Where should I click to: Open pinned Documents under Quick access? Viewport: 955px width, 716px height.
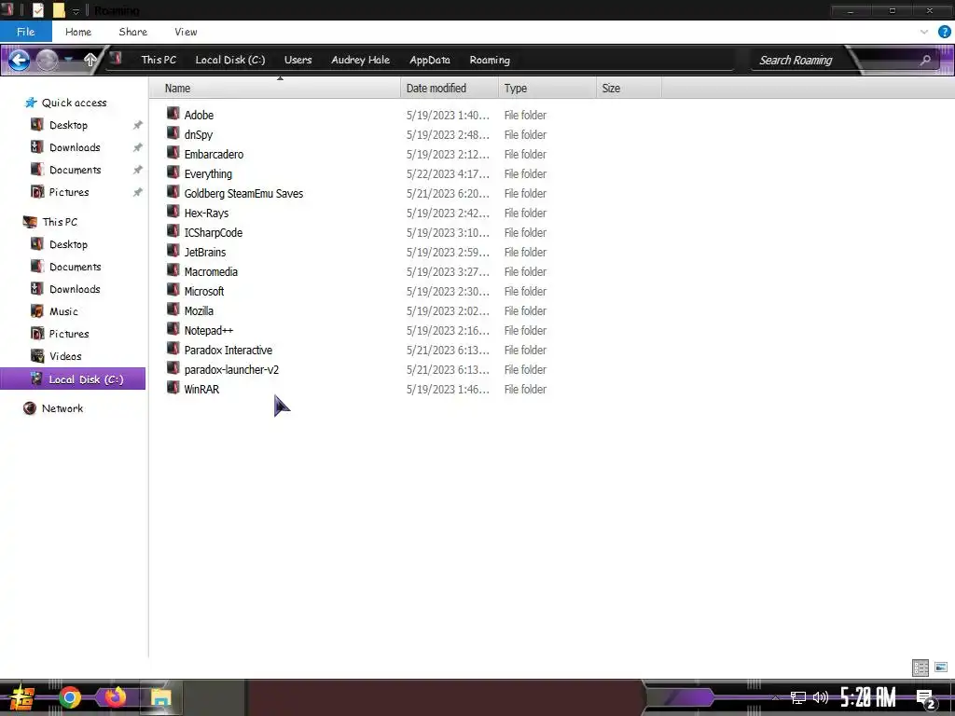click(x=75, y=170)
